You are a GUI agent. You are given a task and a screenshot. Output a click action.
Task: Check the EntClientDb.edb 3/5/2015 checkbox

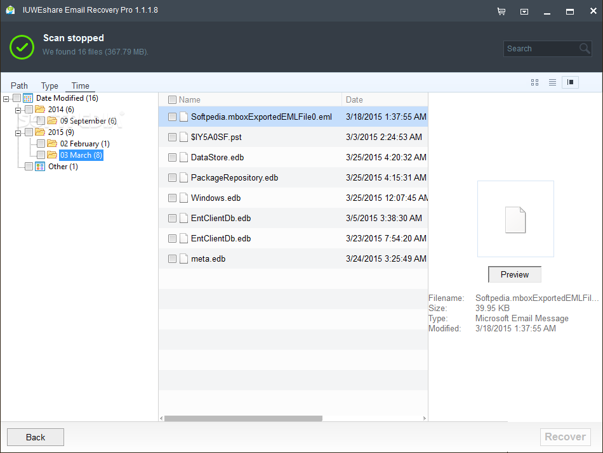(172, 219)
